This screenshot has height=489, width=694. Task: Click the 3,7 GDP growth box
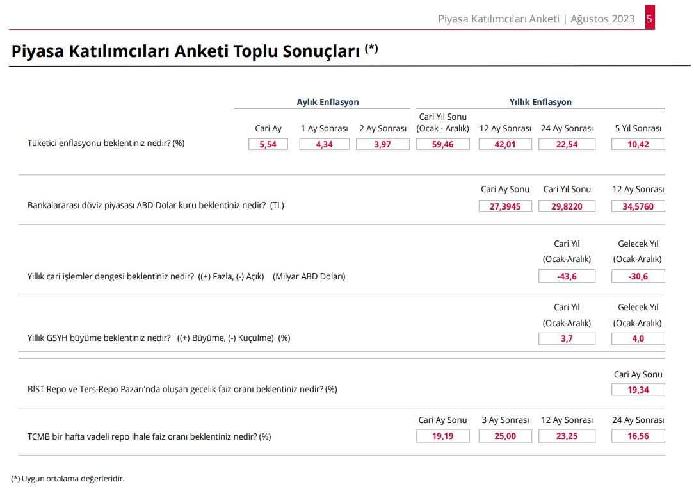click(x=567, y=338)
